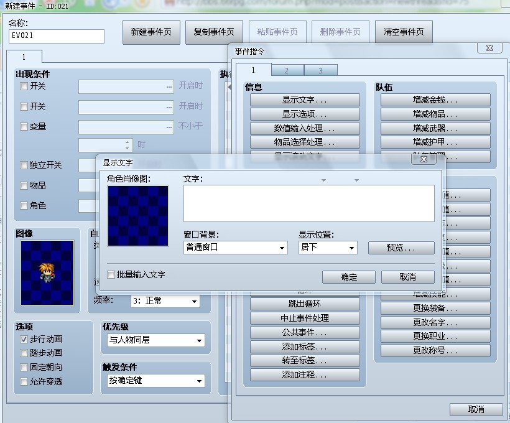Viewport: 510px width, 423px height.
Task: Enable the 踏步动画 option
Action: click(24, 353)
